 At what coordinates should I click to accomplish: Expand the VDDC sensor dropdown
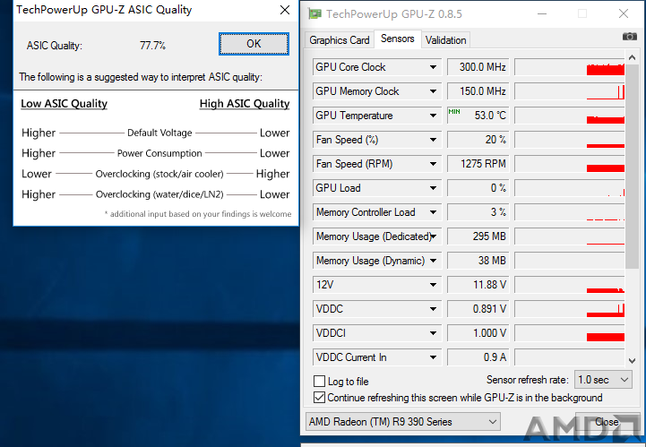(x=433, y=309)
